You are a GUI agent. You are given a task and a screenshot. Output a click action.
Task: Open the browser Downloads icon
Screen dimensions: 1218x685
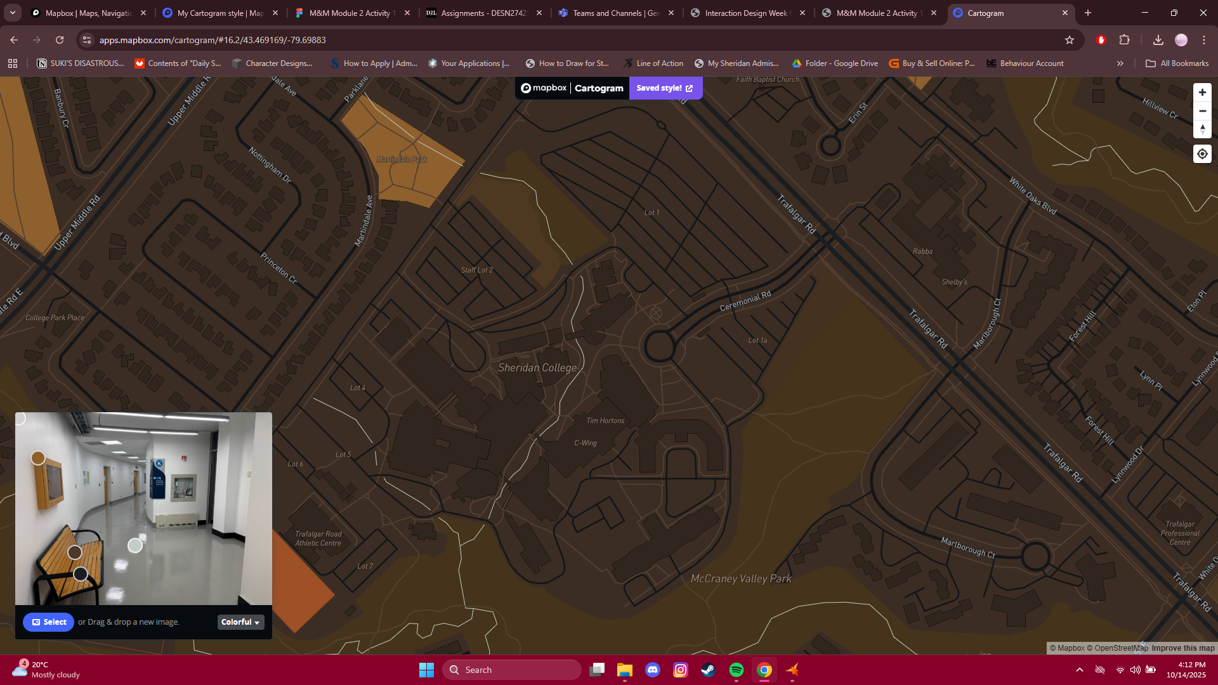click(1158, 39)
